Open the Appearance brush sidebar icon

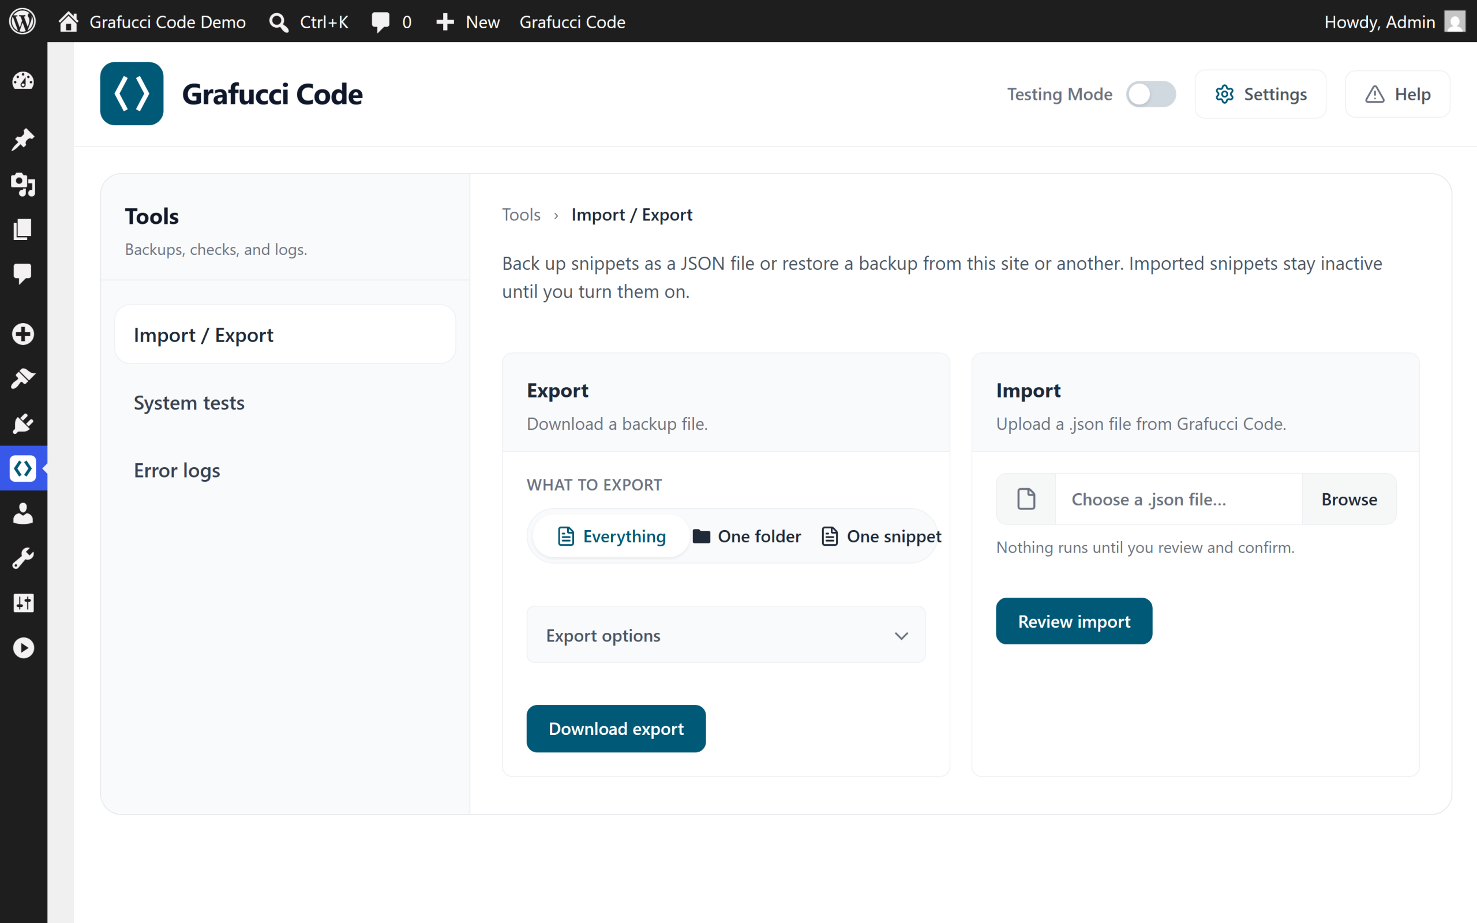23,378
